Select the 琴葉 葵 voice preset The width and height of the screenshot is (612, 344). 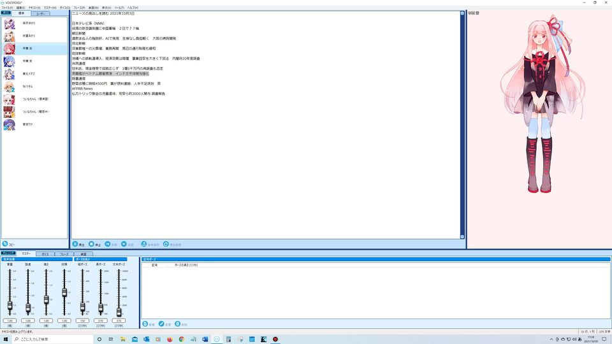click(34, 61)
